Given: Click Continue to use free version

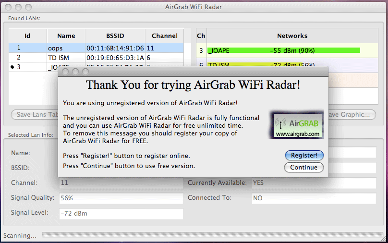Looking at the screenshot, I should 304,167.
